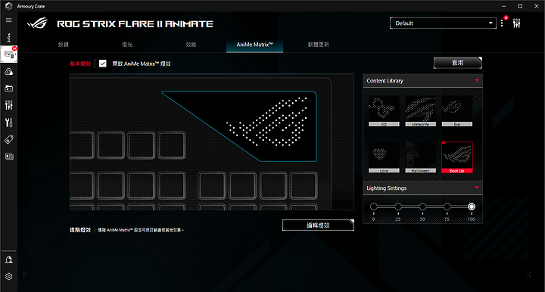Image resolution: width=545 pixels, height=292 pixels.
Task: Maximize the Armoury Crate window
Action: [520, 6]
